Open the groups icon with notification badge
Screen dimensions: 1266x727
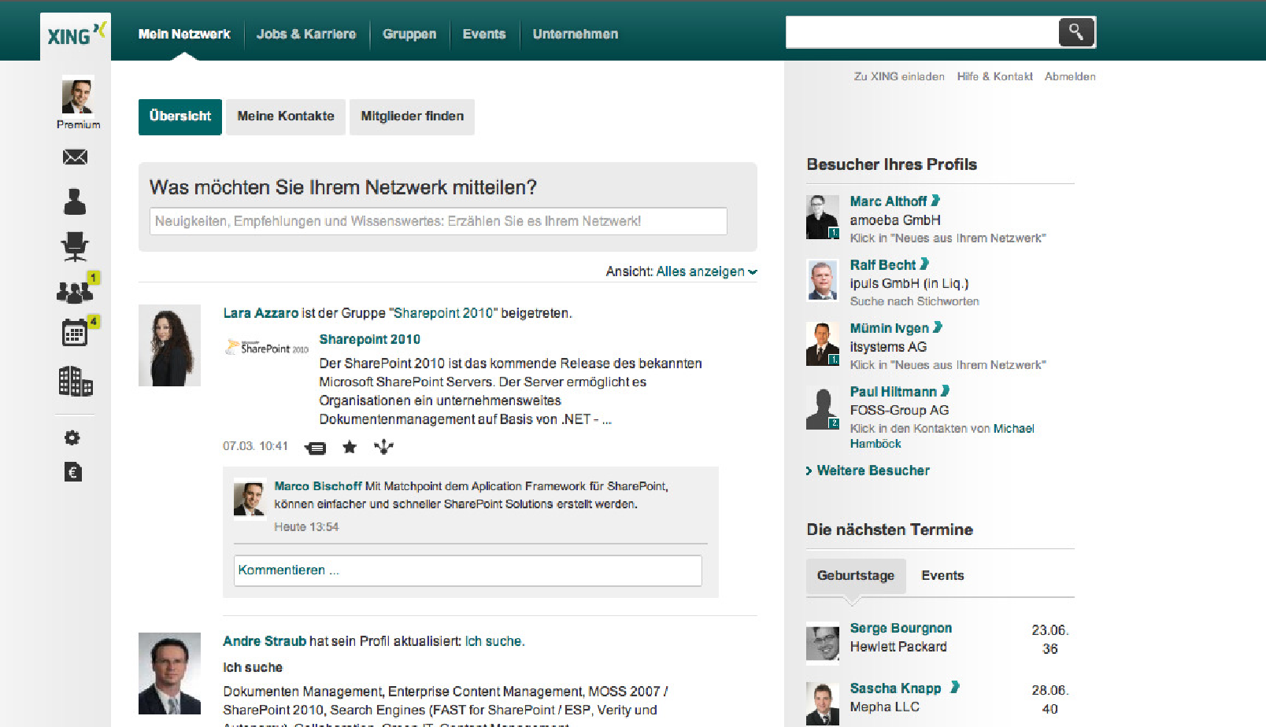tap(75, 292)
